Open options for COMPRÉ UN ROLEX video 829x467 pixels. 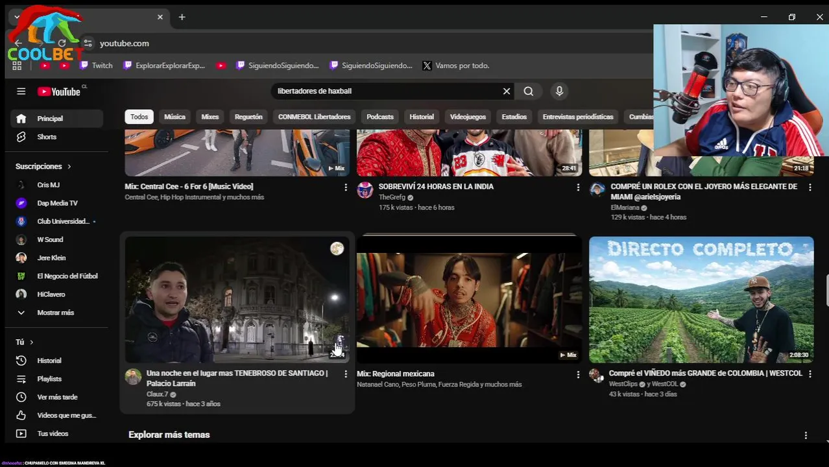click(x=810, y=187)
